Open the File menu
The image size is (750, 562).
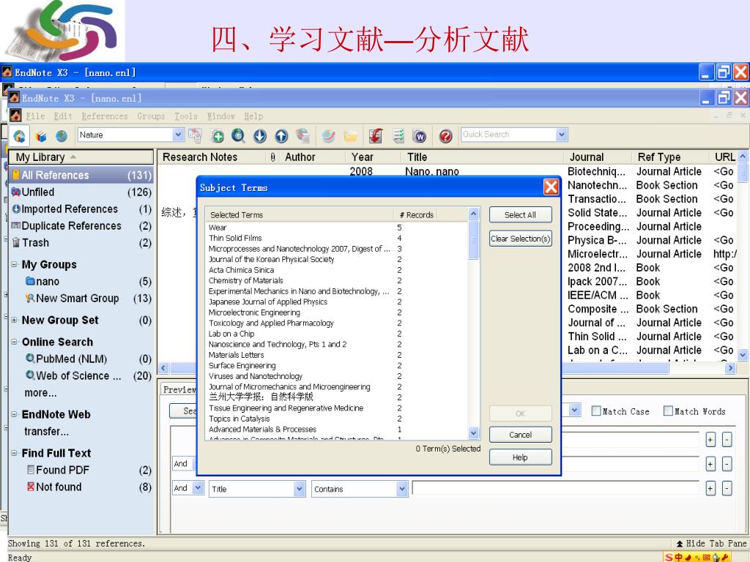[35, 116]
